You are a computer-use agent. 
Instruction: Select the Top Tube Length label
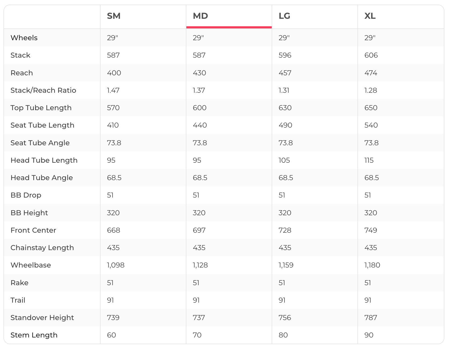(41, 108)
